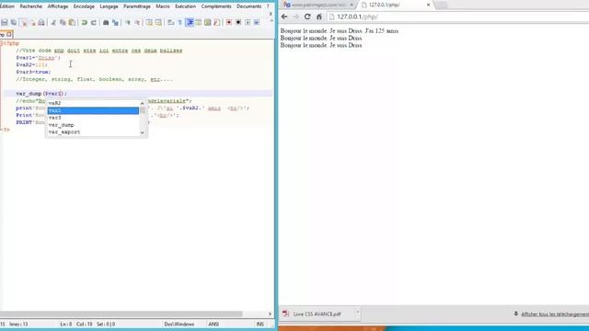
Task: Click the Zoom Out toolbar icon
Action: (x=137, y=22)
